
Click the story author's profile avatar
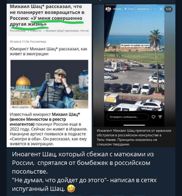pyautogui.click(x=108, y=9)
